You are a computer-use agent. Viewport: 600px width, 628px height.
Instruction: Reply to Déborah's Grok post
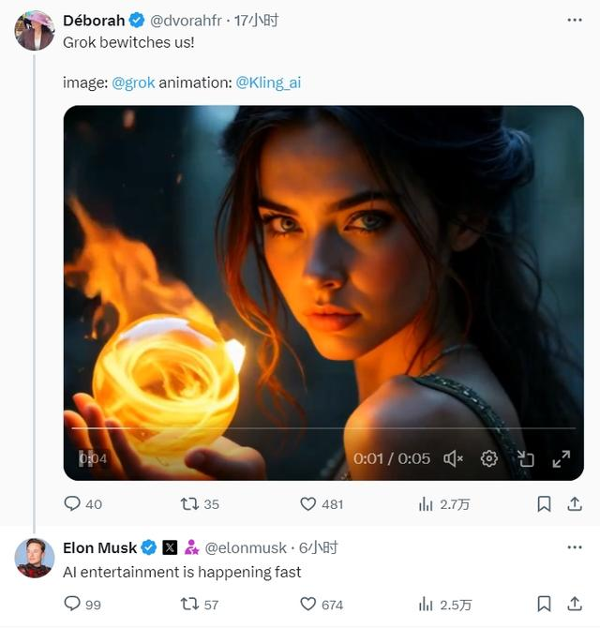coord(73,504)
